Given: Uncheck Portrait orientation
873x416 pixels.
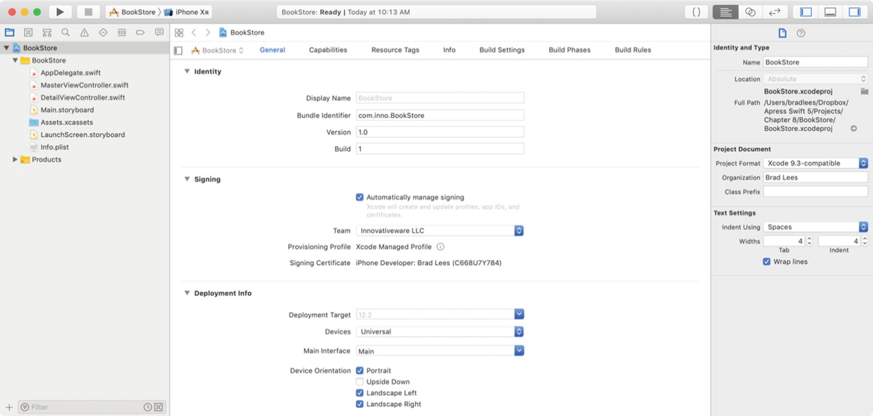Looking at the screenshot, I should tap(359, 371).
